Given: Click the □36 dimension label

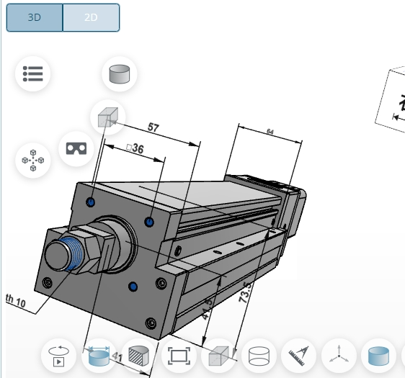Looking at the screenshot, I should [x=135, y=148].
